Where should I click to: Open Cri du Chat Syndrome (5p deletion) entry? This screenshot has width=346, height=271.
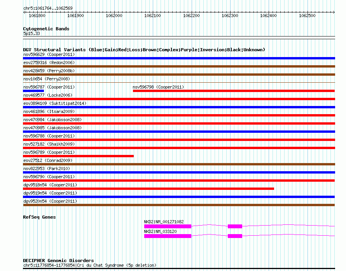click(90, 265)
